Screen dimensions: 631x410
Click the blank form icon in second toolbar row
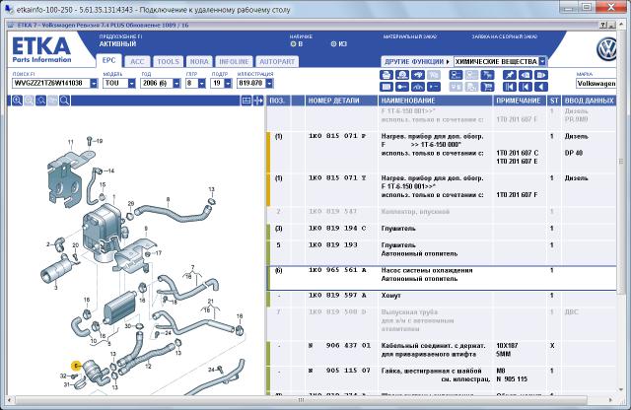(x=386, y=87)
